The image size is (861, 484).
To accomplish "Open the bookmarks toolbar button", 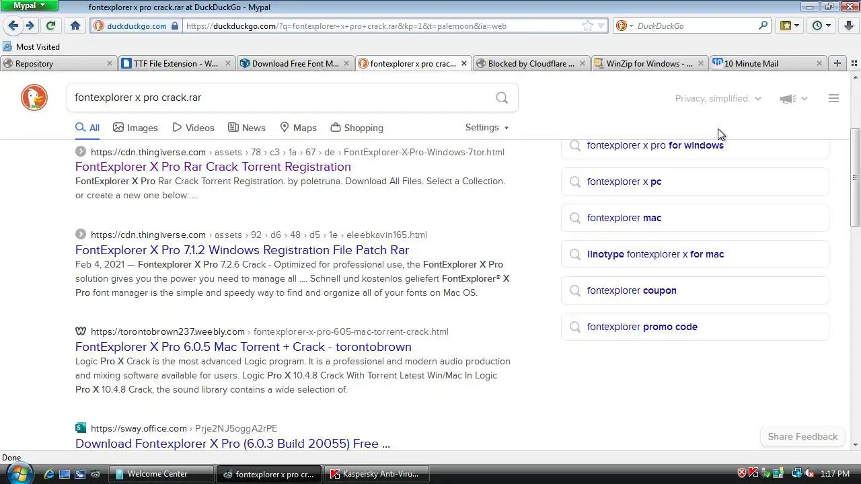I will pyautogui.click(x=789, y=26).
